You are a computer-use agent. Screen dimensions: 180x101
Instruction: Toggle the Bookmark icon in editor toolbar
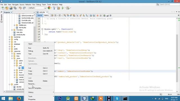[87, 15]
